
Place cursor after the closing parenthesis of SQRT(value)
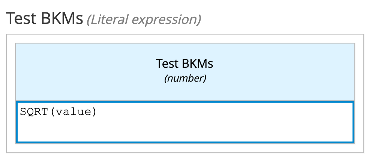click(97, 112)
